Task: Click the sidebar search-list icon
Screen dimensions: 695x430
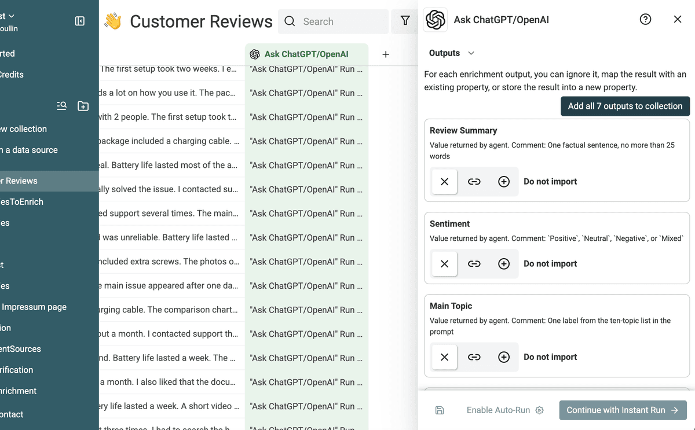Action: point(61,105)
